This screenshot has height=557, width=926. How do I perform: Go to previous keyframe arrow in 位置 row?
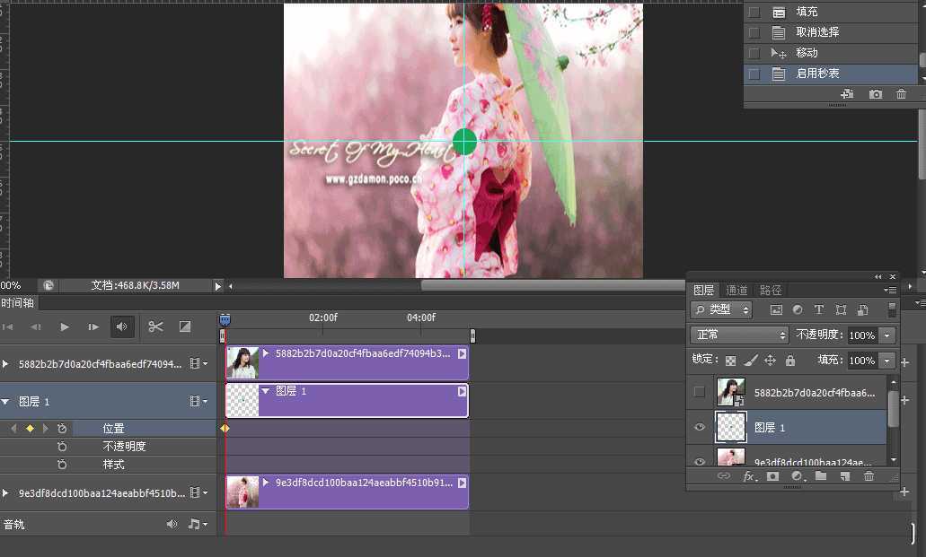point(13,429)
